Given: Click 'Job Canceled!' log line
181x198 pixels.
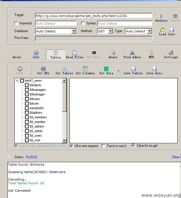Looking at the screenshot, I should [x=20, y=191].
